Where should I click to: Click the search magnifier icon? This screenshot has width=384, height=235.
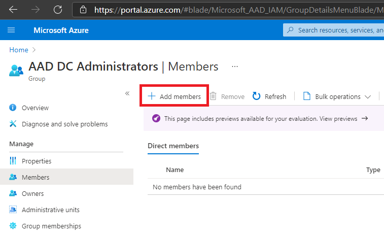click(291, 30)
